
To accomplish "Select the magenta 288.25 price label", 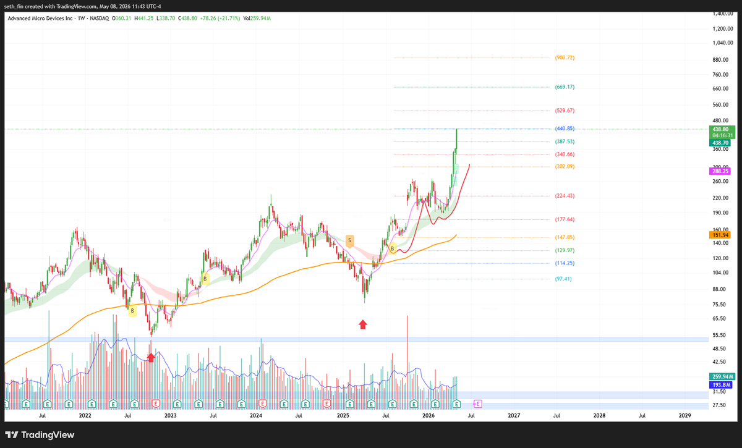I will [720, 171].
